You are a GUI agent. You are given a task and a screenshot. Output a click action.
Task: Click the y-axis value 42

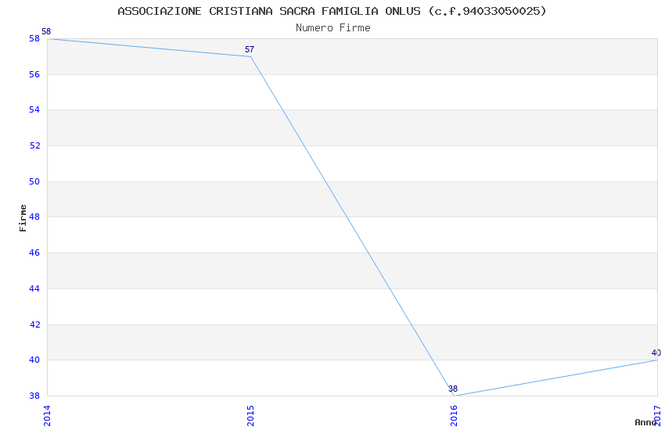34,324
